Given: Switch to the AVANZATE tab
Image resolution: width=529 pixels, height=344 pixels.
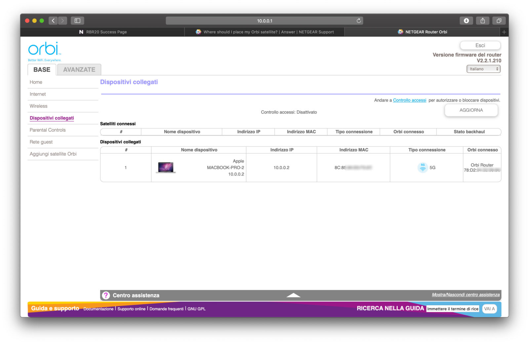Looking at the screenshot, I should tap(79, 70).
